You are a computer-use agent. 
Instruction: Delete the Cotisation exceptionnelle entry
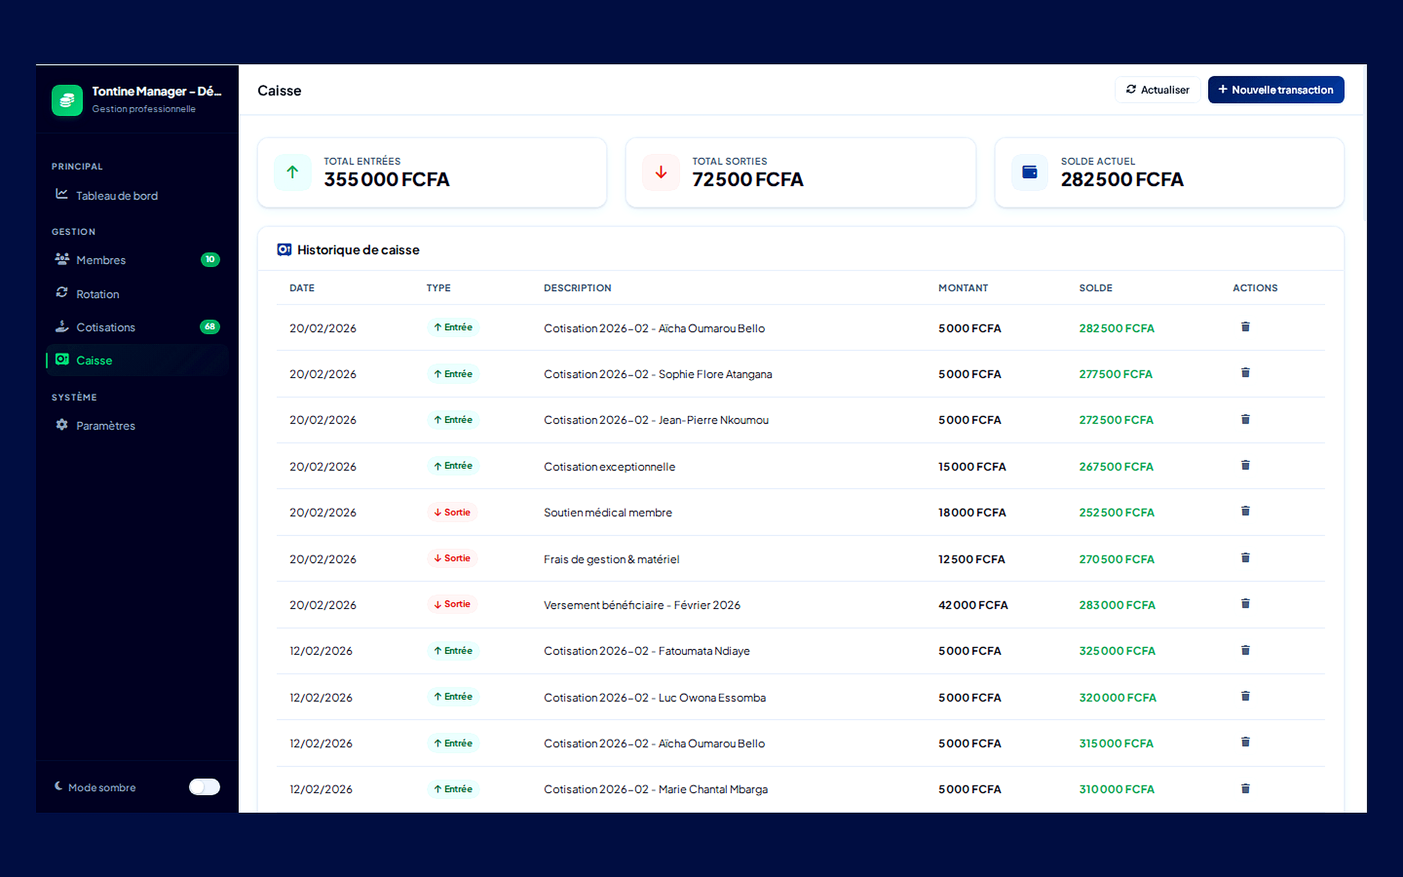tap(1245, 465)
